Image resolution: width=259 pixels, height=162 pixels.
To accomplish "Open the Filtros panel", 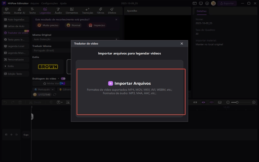I will (100, 11).
